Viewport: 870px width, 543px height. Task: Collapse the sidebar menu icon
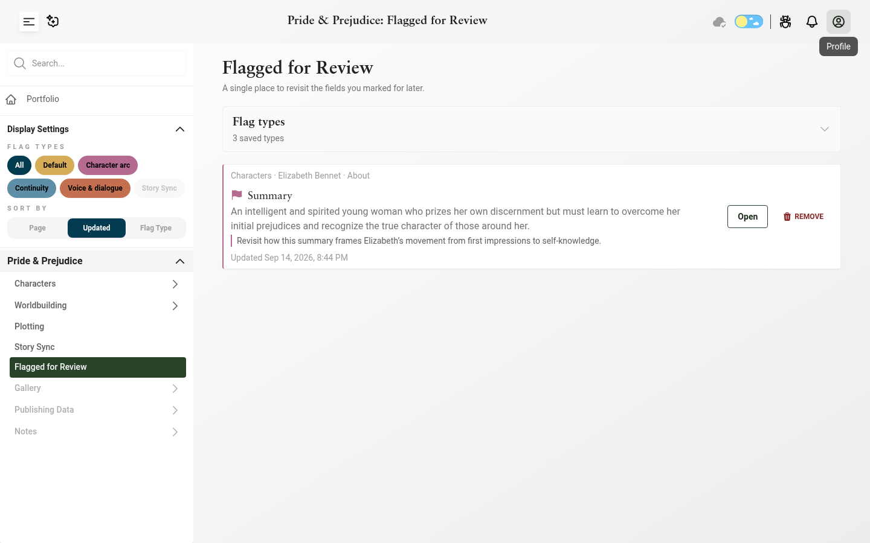(29, 22)
